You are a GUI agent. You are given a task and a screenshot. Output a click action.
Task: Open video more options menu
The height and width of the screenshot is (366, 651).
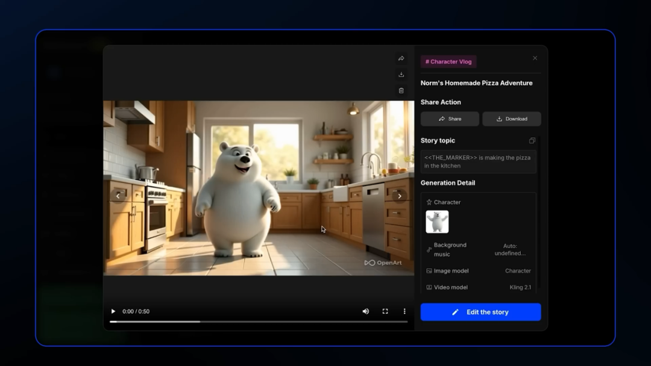[404, 311]
